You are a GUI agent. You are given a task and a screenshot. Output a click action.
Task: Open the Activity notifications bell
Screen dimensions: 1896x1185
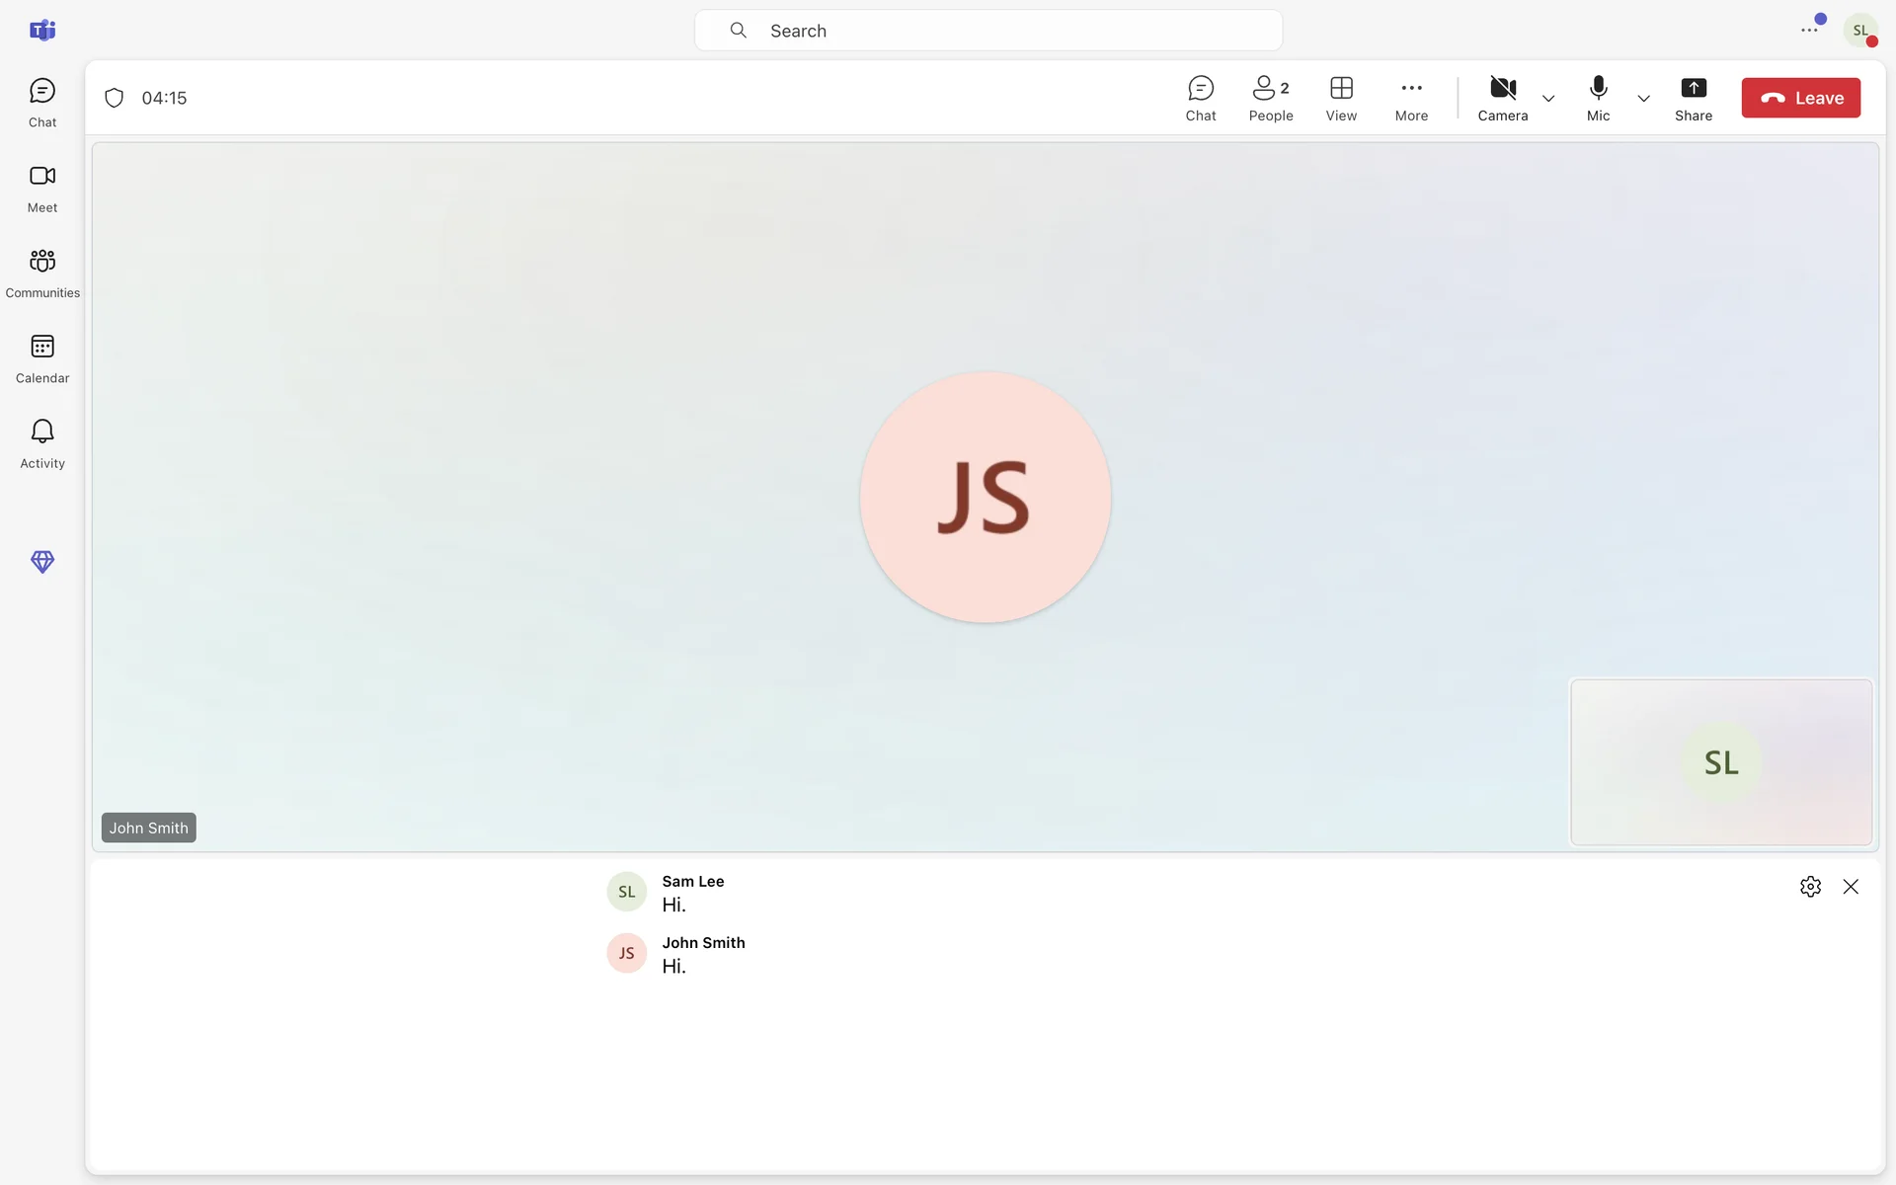tap(42, 443)
